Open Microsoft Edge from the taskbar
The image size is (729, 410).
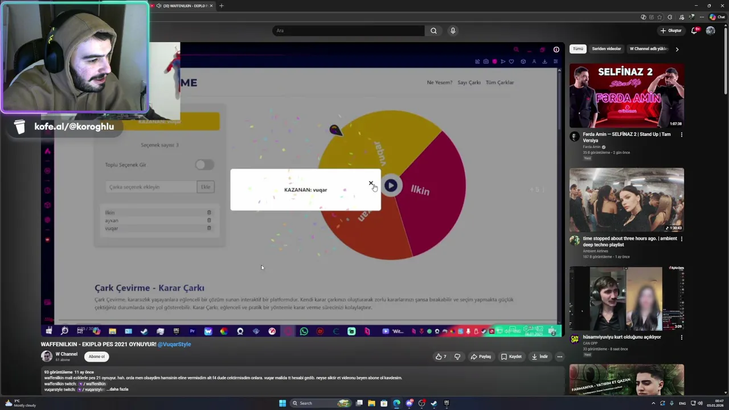[x=396, y=403]
